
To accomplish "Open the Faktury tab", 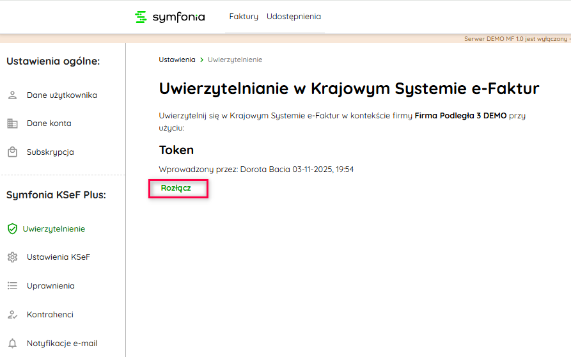I will tap(244, 17).
